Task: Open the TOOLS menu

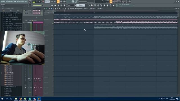Action: pyautogui.click(x=23, y=1)
